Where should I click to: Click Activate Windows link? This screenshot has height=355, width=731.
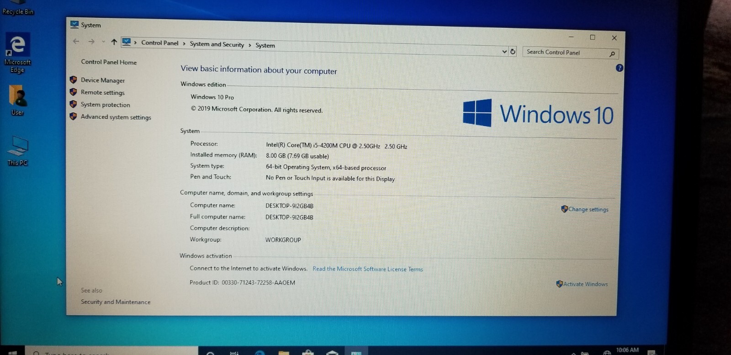(585, 284)
